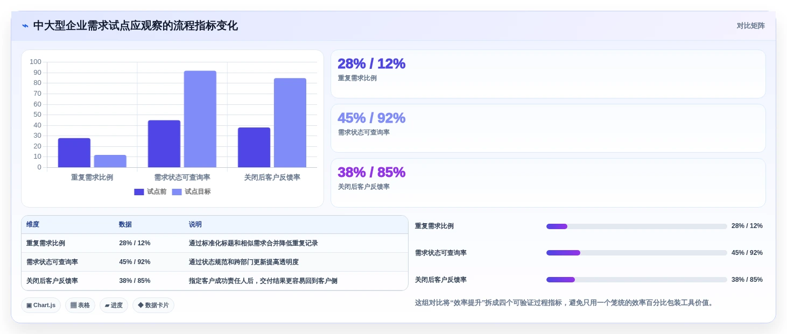Click the 表格 tag chip
787x334 pixels.
pos(80,305)
